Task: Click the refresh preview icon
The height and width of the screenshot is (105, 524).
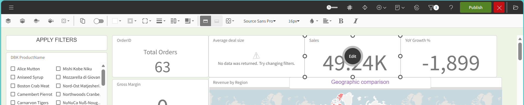Action: (x=416, y=8)
